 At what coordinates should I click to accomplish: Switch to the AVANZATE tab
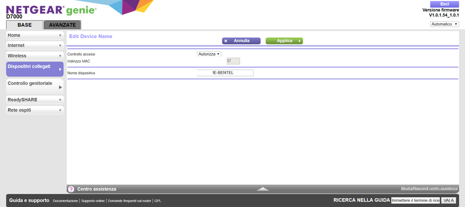pyautogui.click(x=62, y=25)
